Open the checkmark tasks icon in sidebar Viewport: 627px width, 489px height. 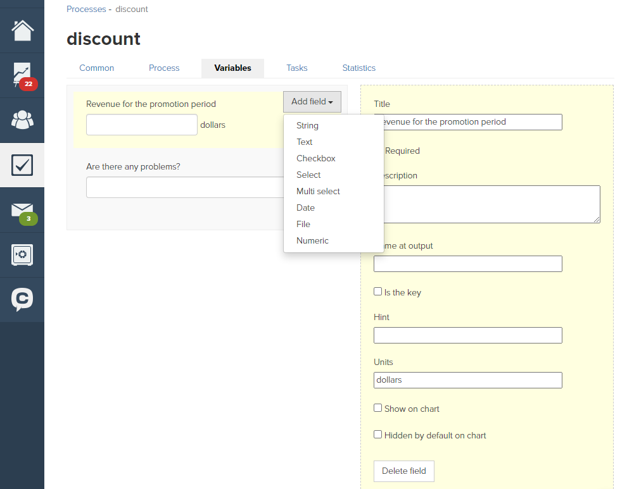[22, 165]
